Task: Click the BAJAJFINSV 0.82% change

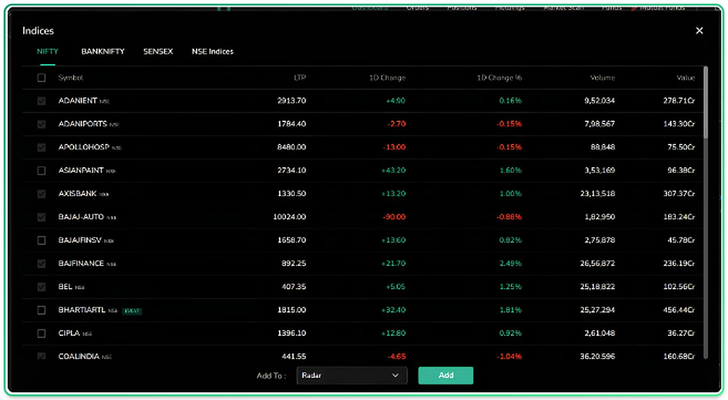Action: coord(510,240)
